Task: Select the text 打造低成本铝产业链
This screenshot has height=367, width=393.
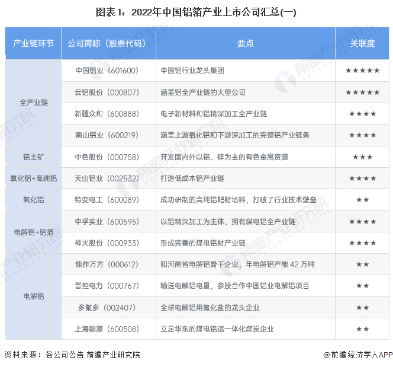Action: coord(192,178)
